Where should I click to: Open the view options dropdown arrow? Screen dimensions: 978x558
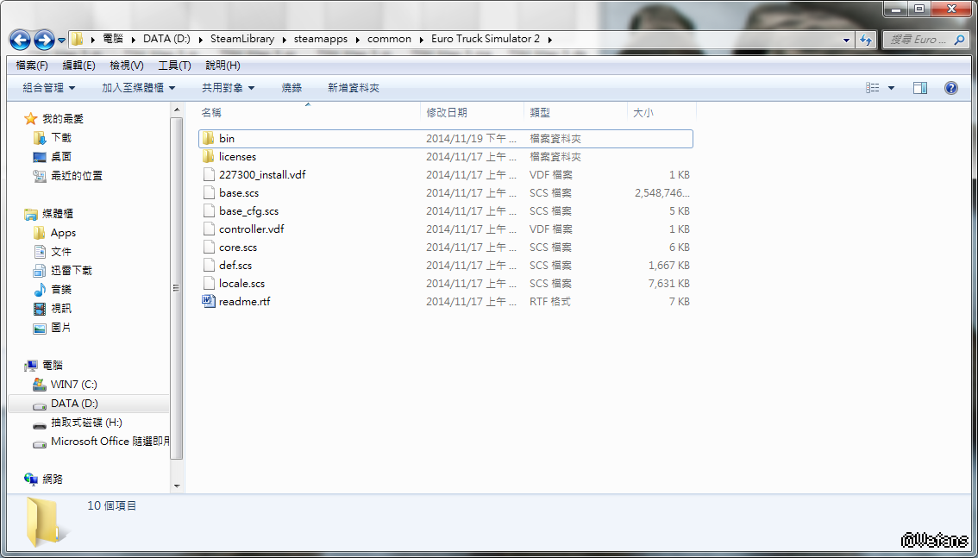(891, 88)
